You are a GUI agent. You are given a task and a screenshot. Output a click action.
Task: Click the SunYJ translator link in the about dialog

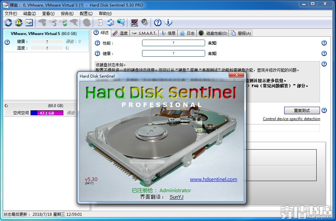tap(176, 197)
